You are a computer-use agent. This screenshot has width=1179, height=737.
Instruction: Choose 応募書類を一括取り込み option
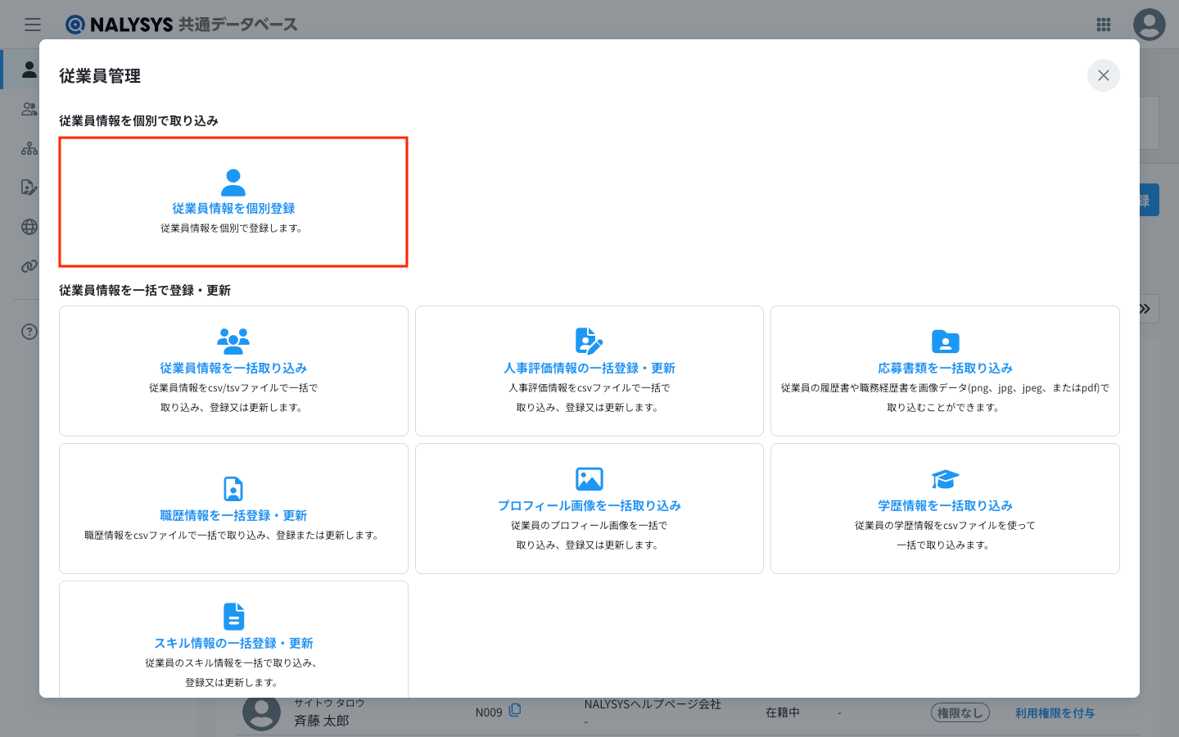945,368
